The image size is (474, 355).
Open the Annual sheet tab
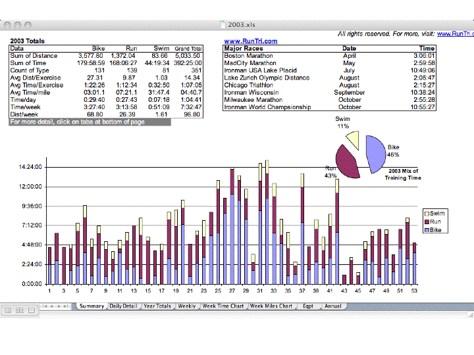(332, 306)
